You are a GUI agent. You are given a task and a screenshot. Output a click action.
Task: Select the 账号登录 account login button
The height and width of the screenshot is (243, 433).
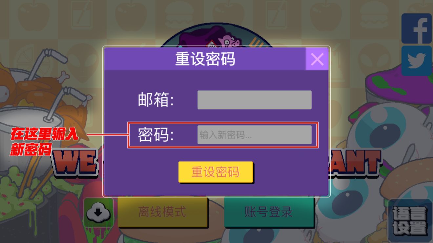coord(268,212)
